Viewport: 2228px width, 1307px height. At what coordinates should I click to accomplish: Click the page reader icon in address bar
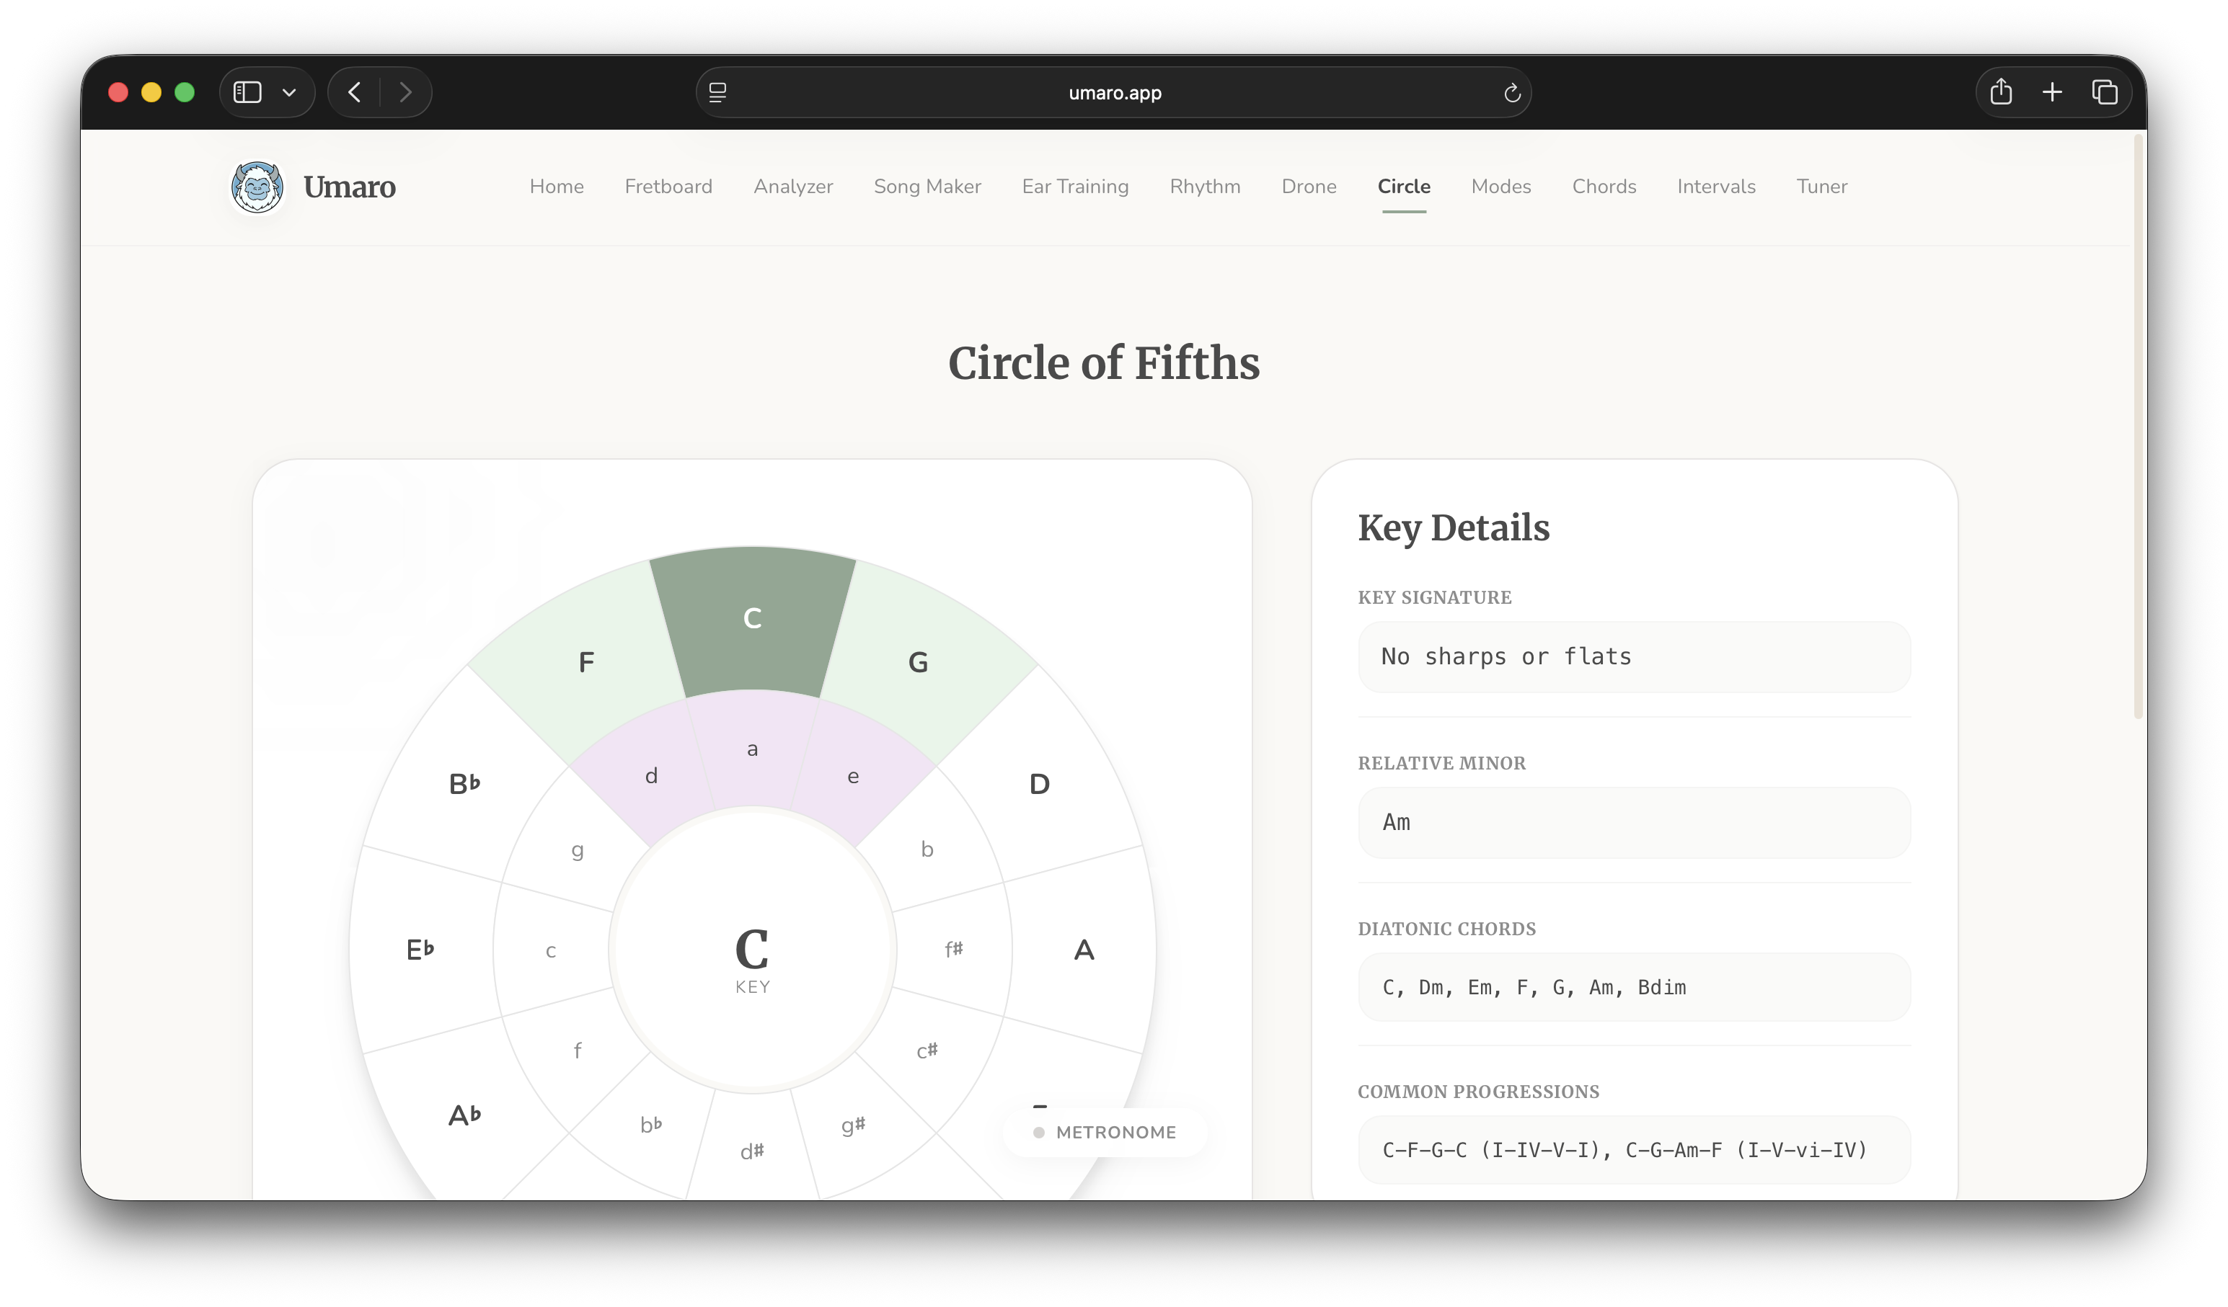(718, 92)
